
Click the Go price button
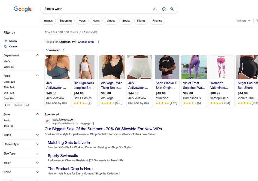click(28, 105)
